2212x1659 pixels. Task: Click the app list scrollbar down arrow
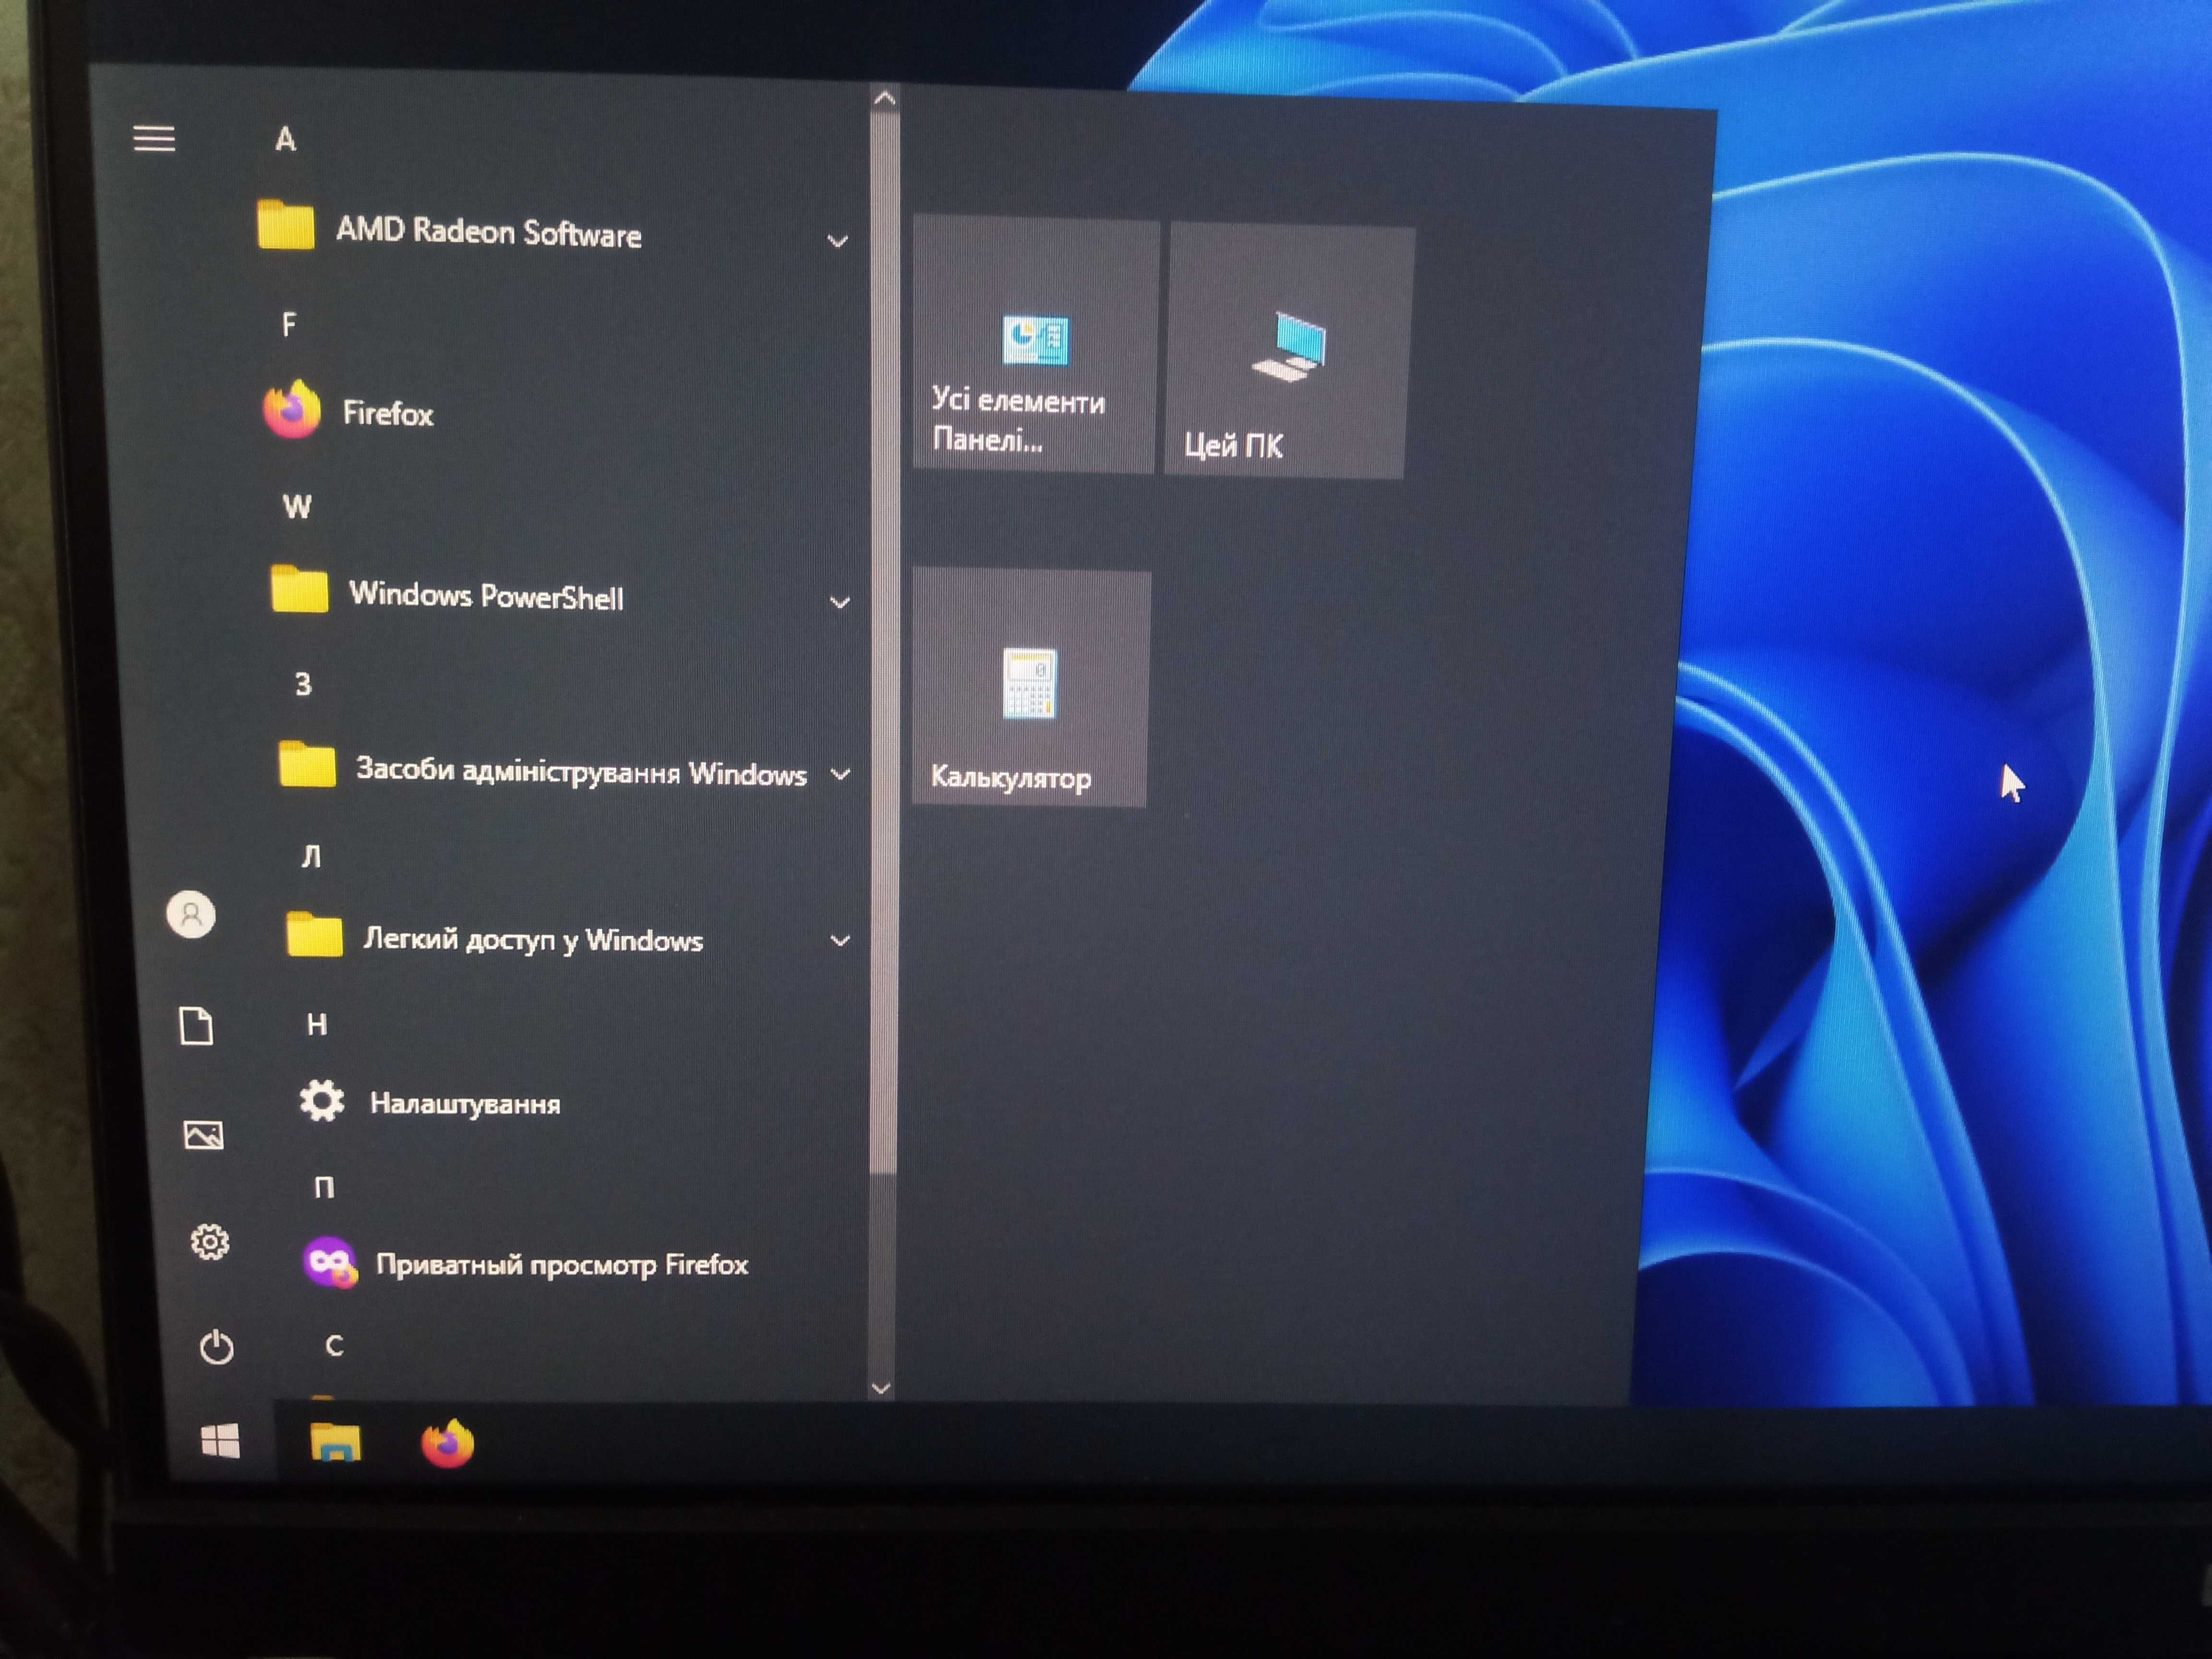pyautogui.click(x=881, y=1387)
